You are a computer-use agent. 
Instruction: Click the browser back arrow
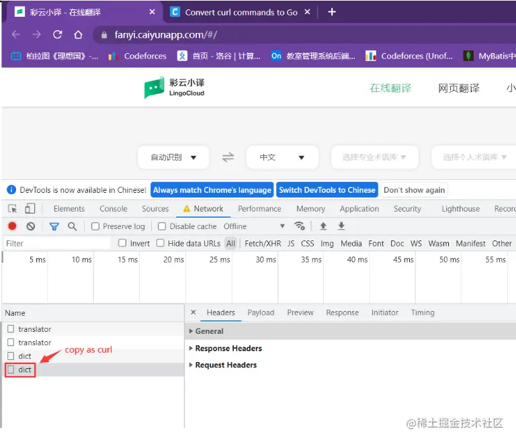point(16,34)
